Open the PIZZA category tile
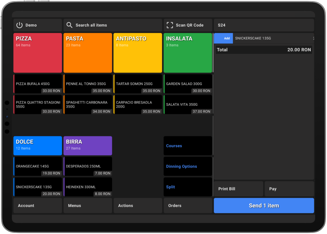 point(38,53)
